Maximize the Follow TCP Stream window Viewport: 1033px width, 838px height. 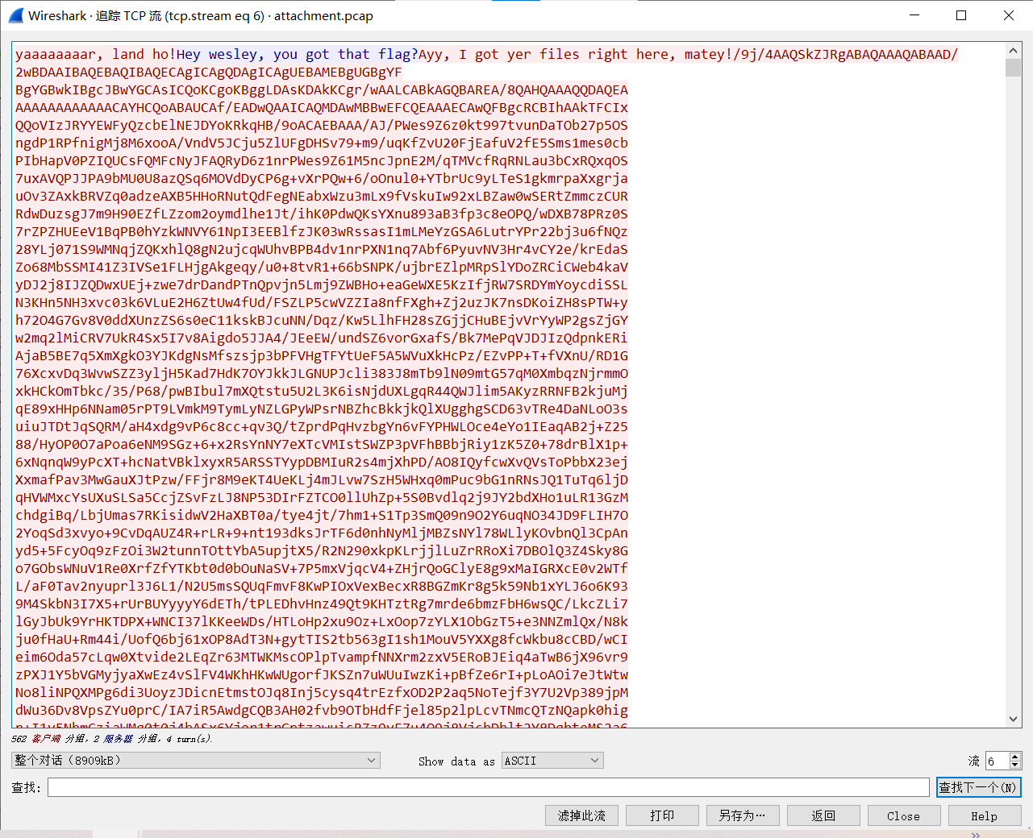(961, 15)
